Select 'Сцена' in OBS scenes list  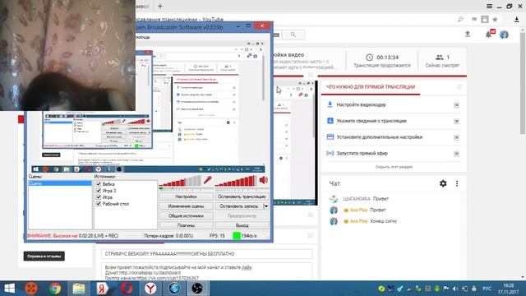pos(60,183)
